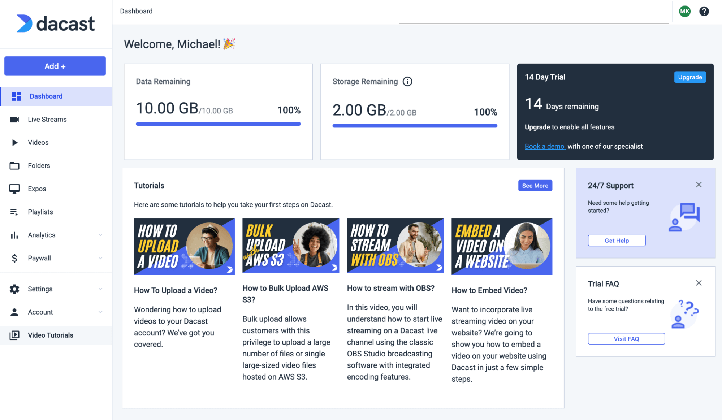
Task: Open help via question mark icon
Action: (704, 12)
